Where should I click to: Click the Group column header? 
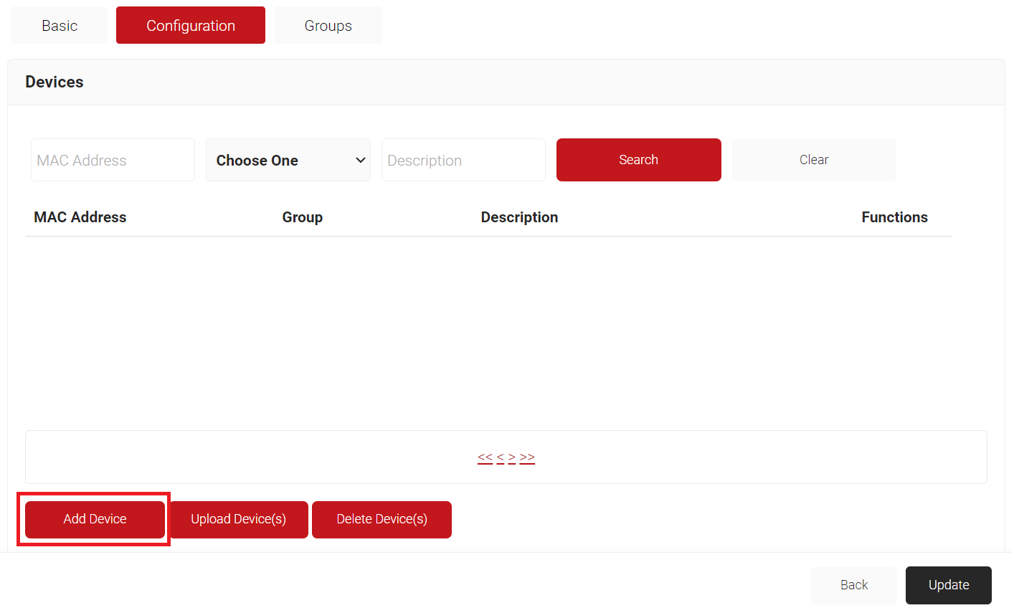(302, 217)
